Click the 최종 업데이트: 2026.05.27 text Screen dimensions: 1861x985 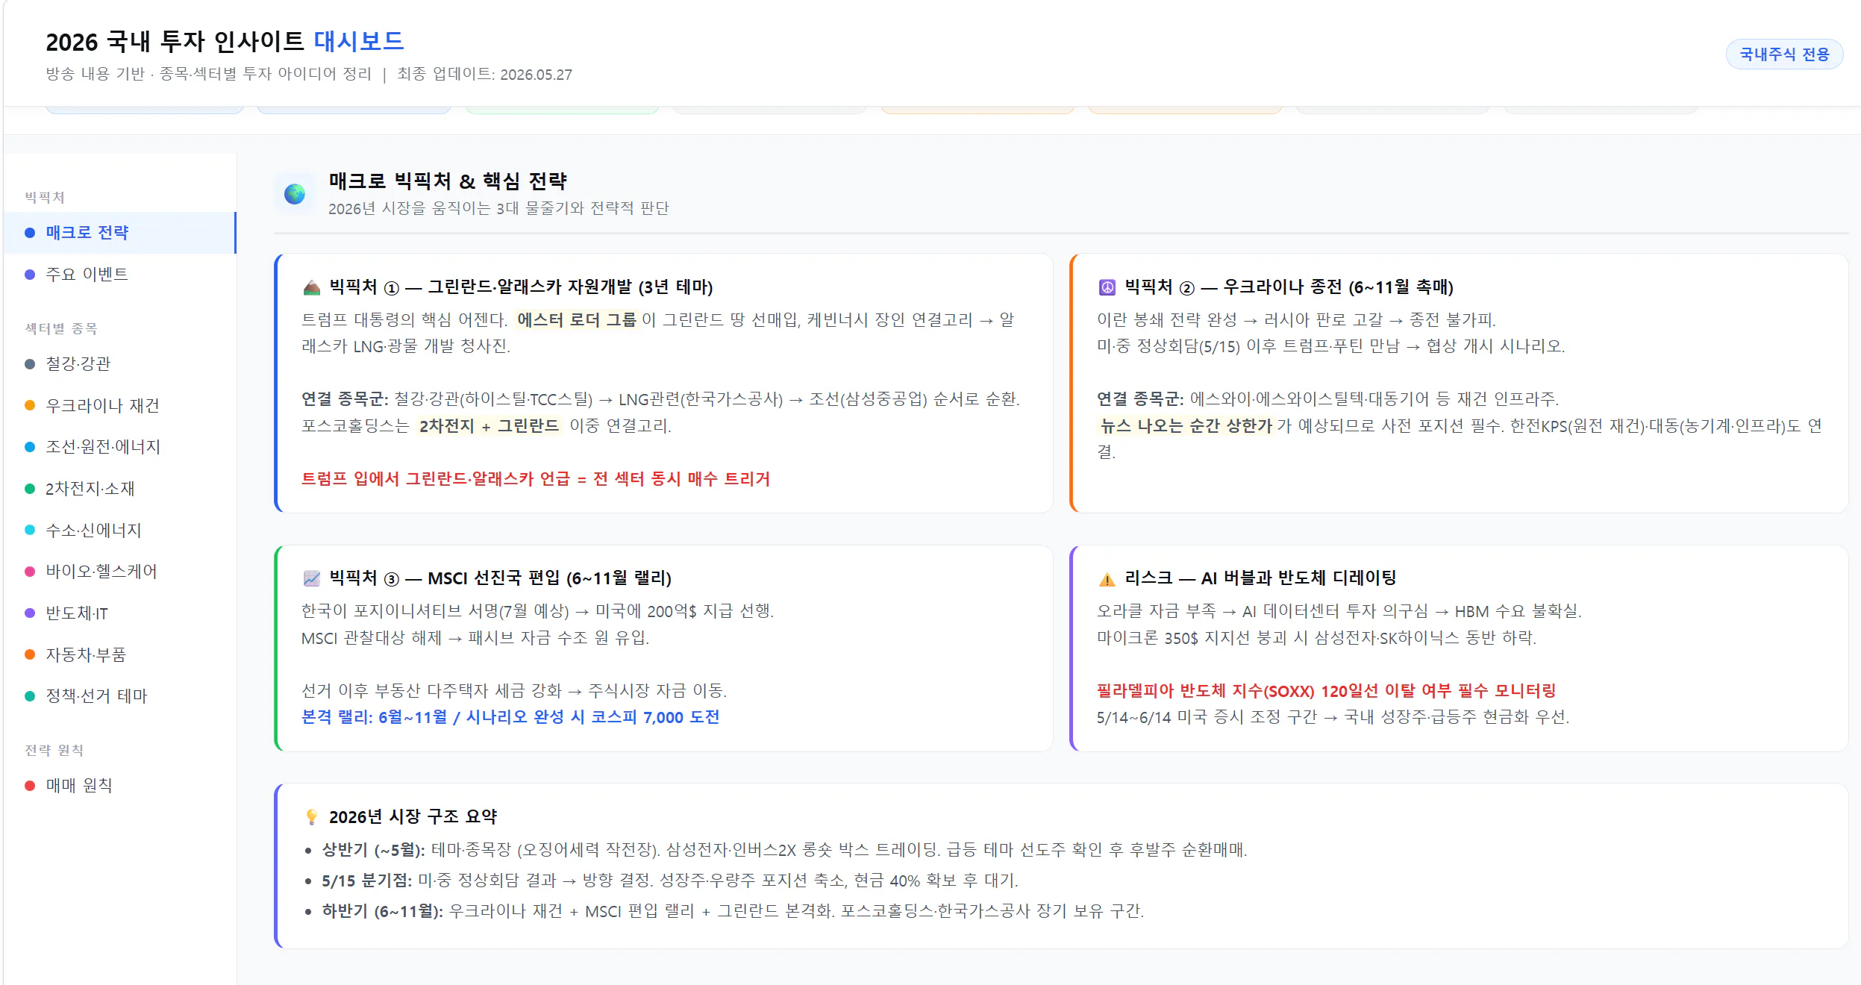click(x=484, y=75)
